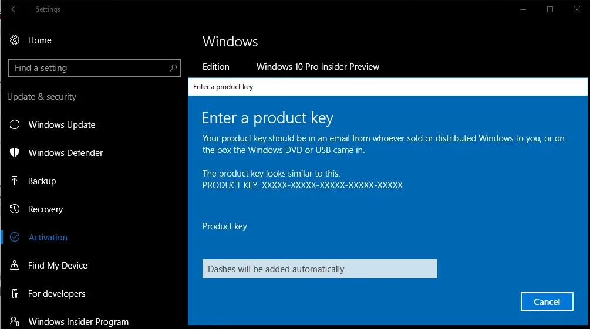Minimize the Settings window
Screen dimensions: 590x329
pyautogui.click(x=522, y=9)
